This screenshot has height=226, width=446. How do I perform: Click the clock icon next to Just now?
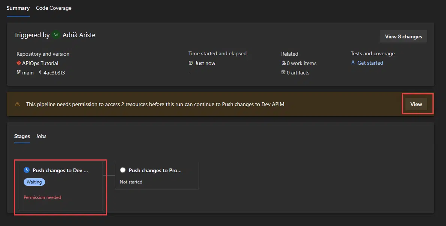pos(191,63)
